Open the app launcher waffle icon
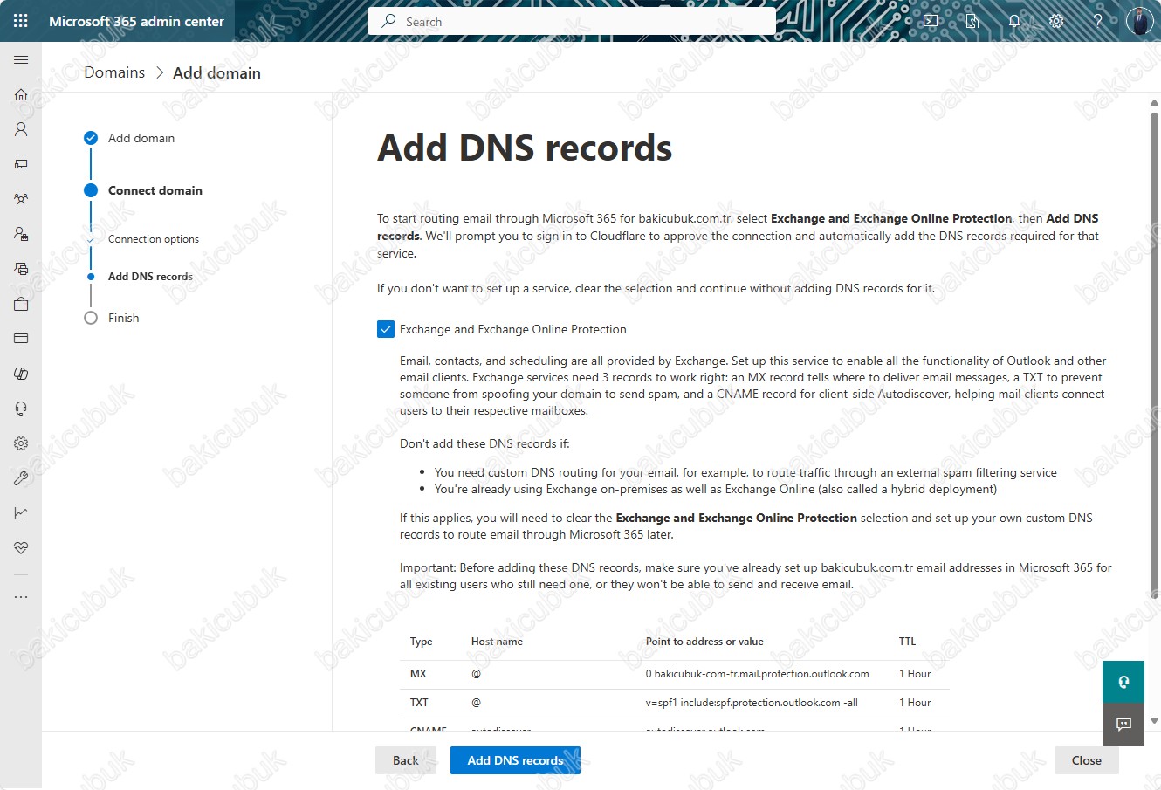 (x=21, y=21)
